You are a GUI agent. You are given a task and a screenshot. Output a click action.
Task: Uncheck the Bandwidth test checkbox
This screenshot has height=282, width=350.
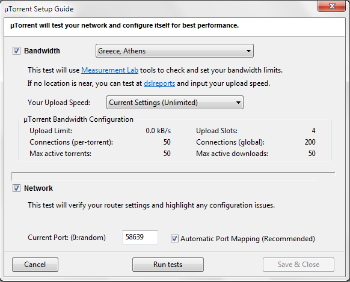(x=16, y=51)
